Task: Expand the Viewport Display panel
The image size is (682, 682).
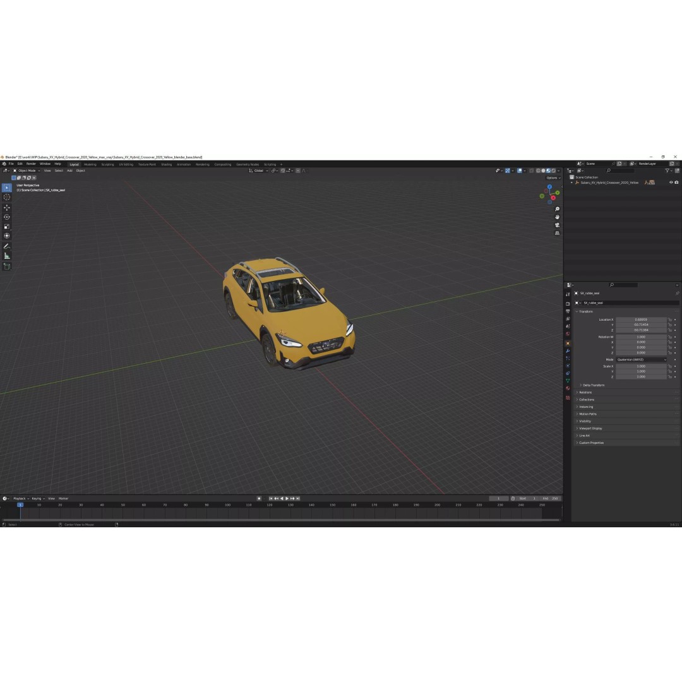Action: point(590,428)
